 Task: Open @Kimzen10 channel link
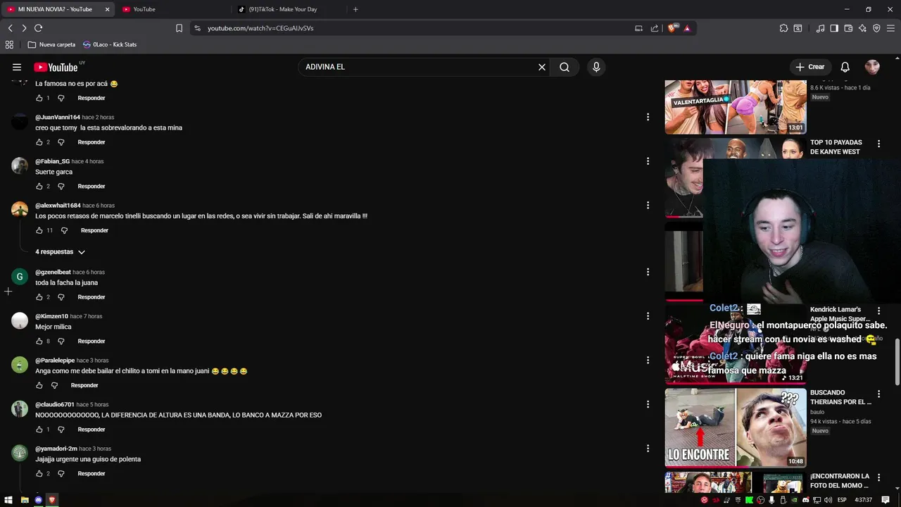(x=51, y=316)
